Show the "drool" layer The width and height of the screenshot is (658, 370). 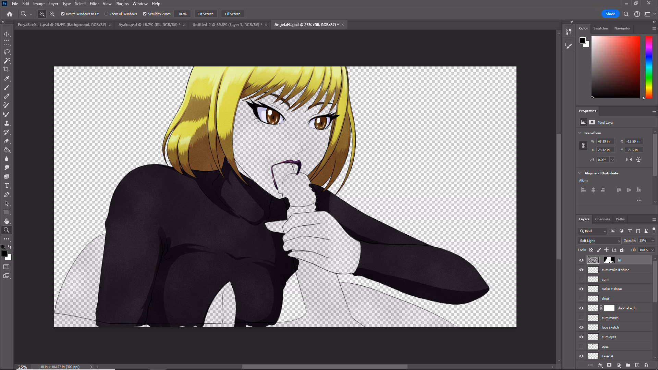[x=581, y=298]
